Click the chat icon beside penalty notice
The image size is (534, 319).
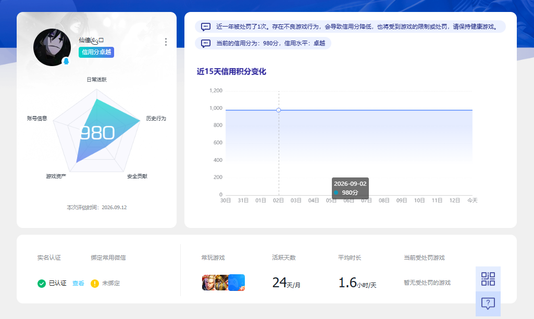pos(206,27)
